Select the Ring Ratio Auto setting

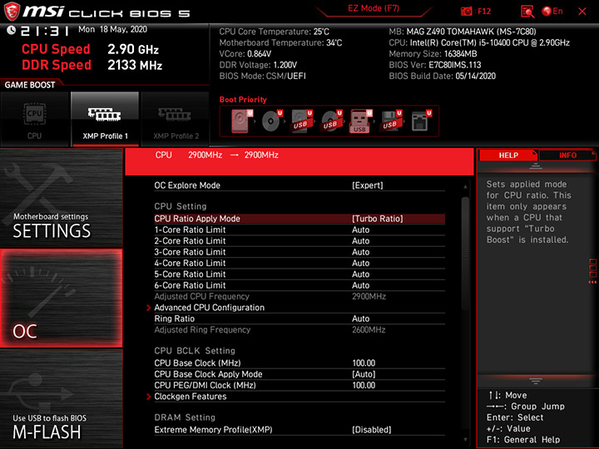(x=299, y=318)
